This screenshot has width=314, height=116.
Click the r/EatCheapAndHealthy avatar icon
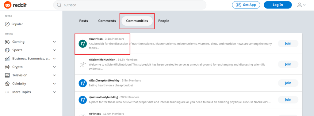(82, 83)
